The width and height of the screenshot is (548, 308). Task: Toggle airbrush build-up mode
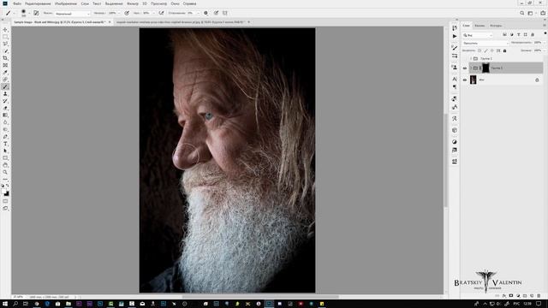pyautogui.click(x=161, y=13)
